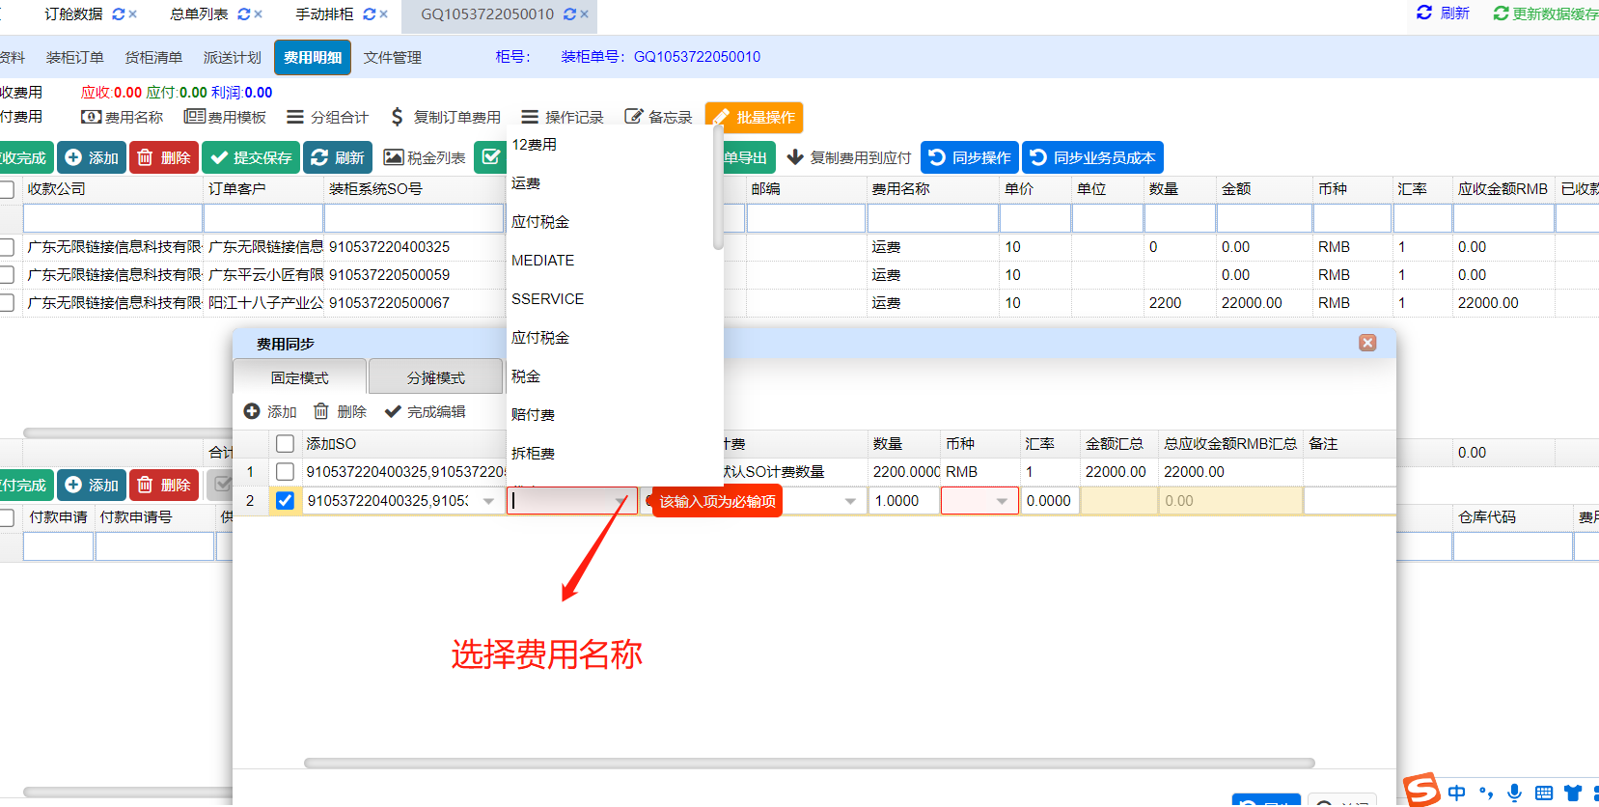Open the 文件管理 tab
This screenshot has height=807, width=1599.
point(392,58)
